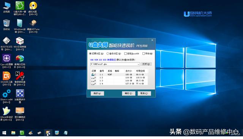243x139 pixels.
Task: Launch the Dism++x64 gears icon
Action: coord(6,96)
